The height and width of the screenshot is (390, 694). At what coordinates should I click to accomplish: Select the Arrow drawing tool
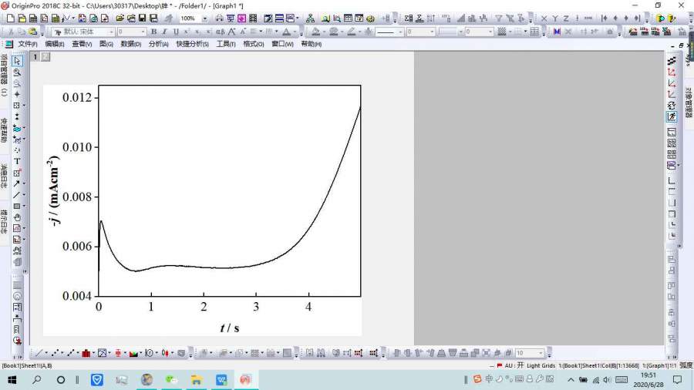[x=17, y=183]
